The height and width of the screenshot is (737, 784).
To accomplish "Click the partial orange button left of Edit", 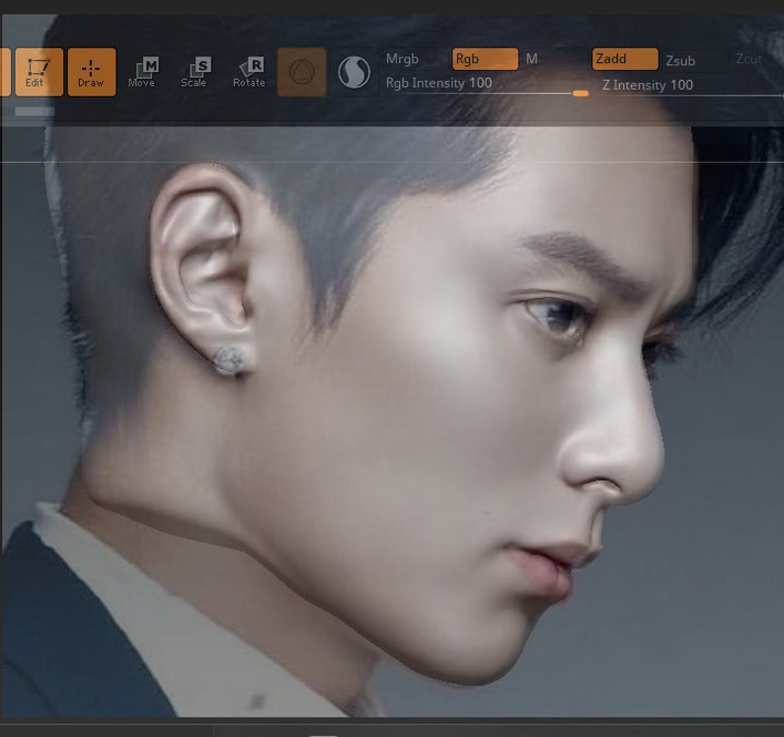I will 6,72.
